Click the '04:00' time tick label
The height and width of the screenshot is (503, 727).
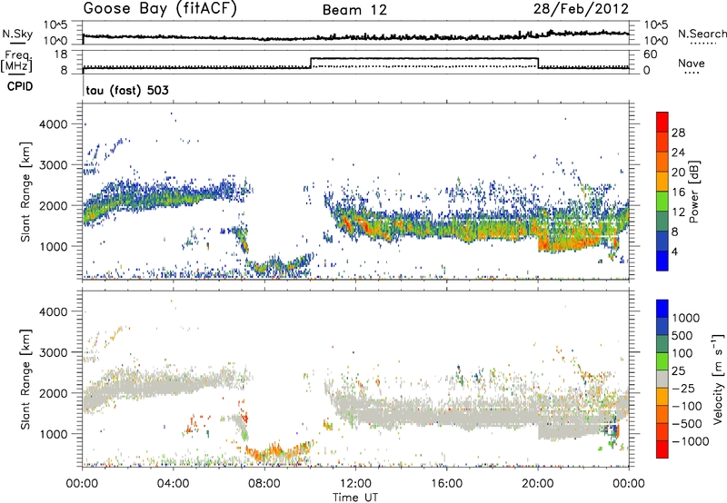tap(173, 484)
